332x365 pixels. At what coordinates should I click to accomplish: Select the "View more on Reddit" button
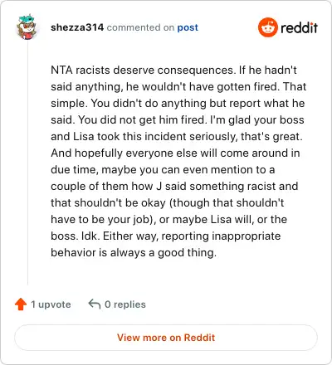166,338
